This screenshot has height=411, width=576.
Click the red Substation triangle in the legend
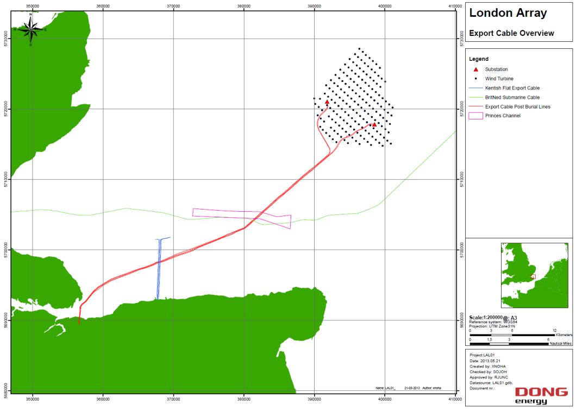pyautogui.click(x=475, y=69)
